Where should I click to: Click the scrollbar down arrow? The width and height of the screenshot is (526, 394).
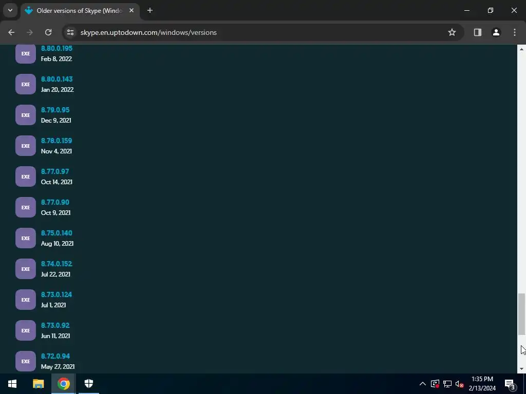521,369
